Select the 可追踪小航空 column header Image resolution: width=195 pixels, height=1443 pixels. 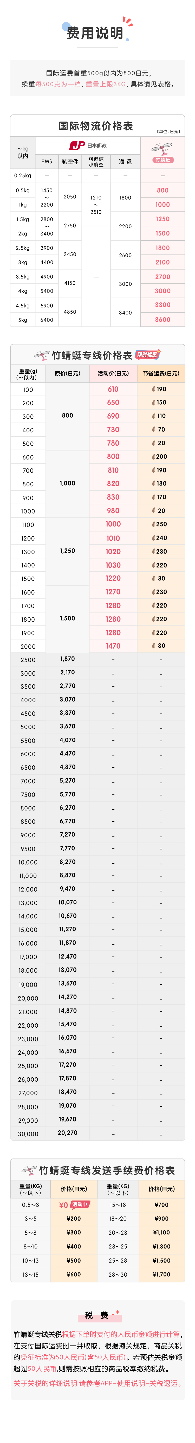96,161
